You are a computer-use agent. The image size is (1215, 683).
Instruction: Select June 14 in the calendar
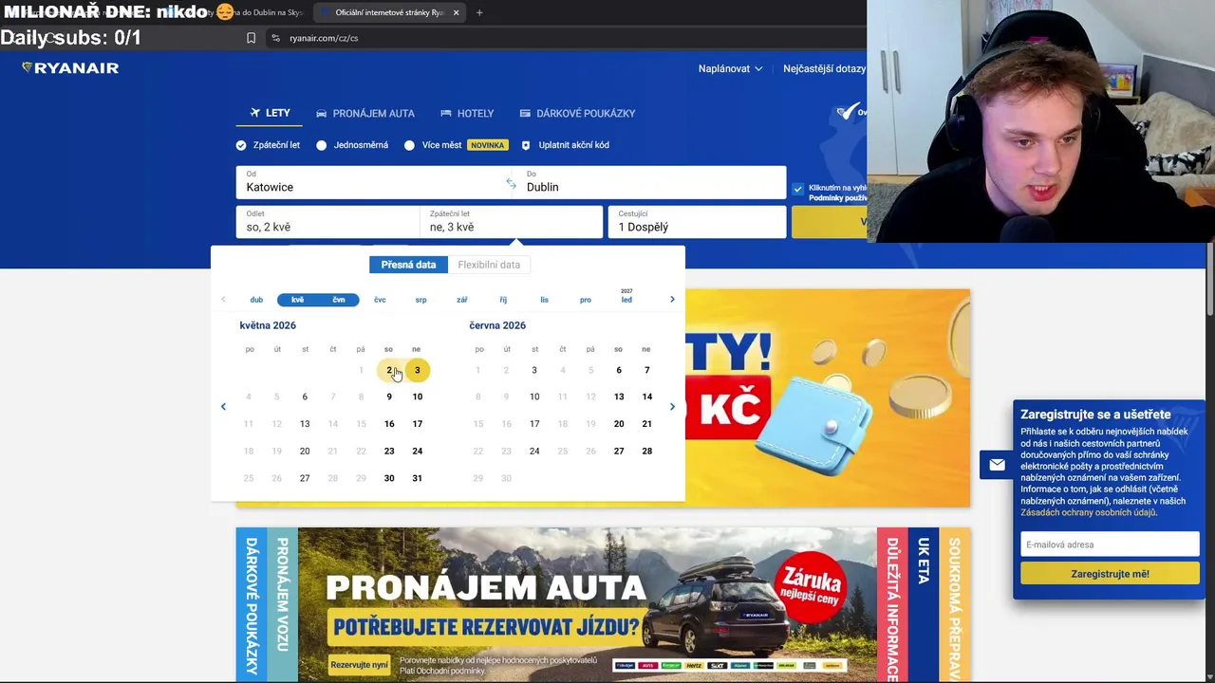point(646,397)
